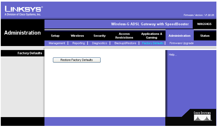Click the Cisco Systems logo
Screen dimensions: 218x128
(202, 116)
